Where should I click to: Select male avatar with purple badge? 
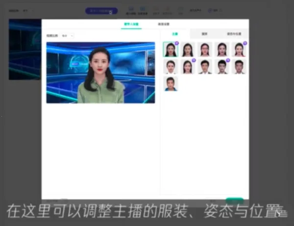pyautogui.click(x=222, y=67)
